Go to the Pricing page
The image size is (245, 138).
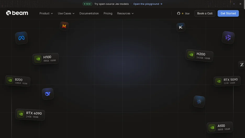click(x=108, y=13)
